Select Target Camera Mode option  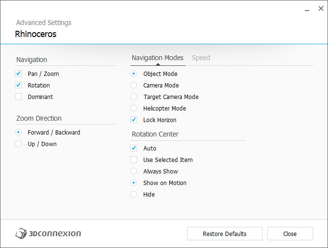coord(134,97)
